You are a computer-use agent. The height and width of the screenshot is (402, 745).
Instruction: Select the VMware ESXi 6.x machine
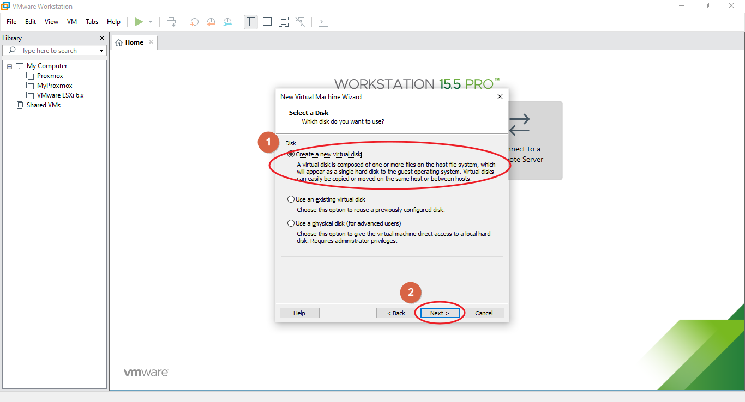click(x=60, y=95)
